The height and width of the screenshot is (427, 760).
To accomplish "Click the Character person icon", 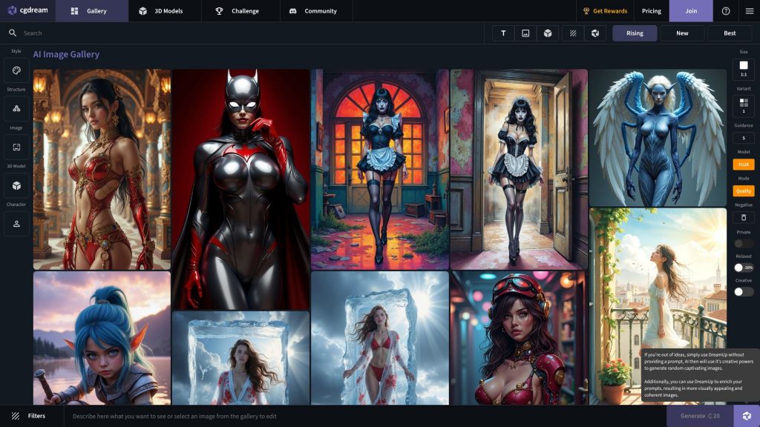I will coord(16,223).
